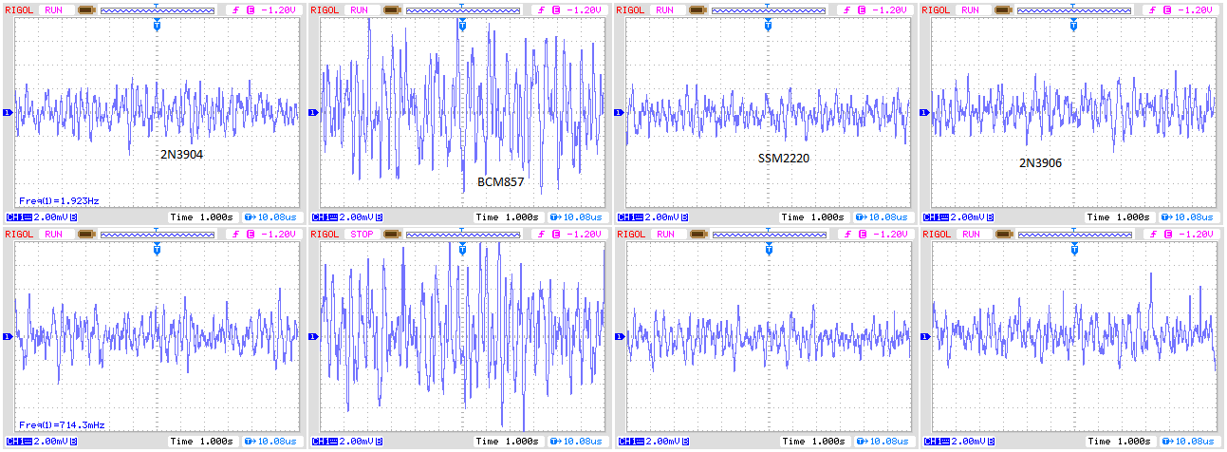Click the blue T trigger marker above the SSM2220 trace

(769, 26)
